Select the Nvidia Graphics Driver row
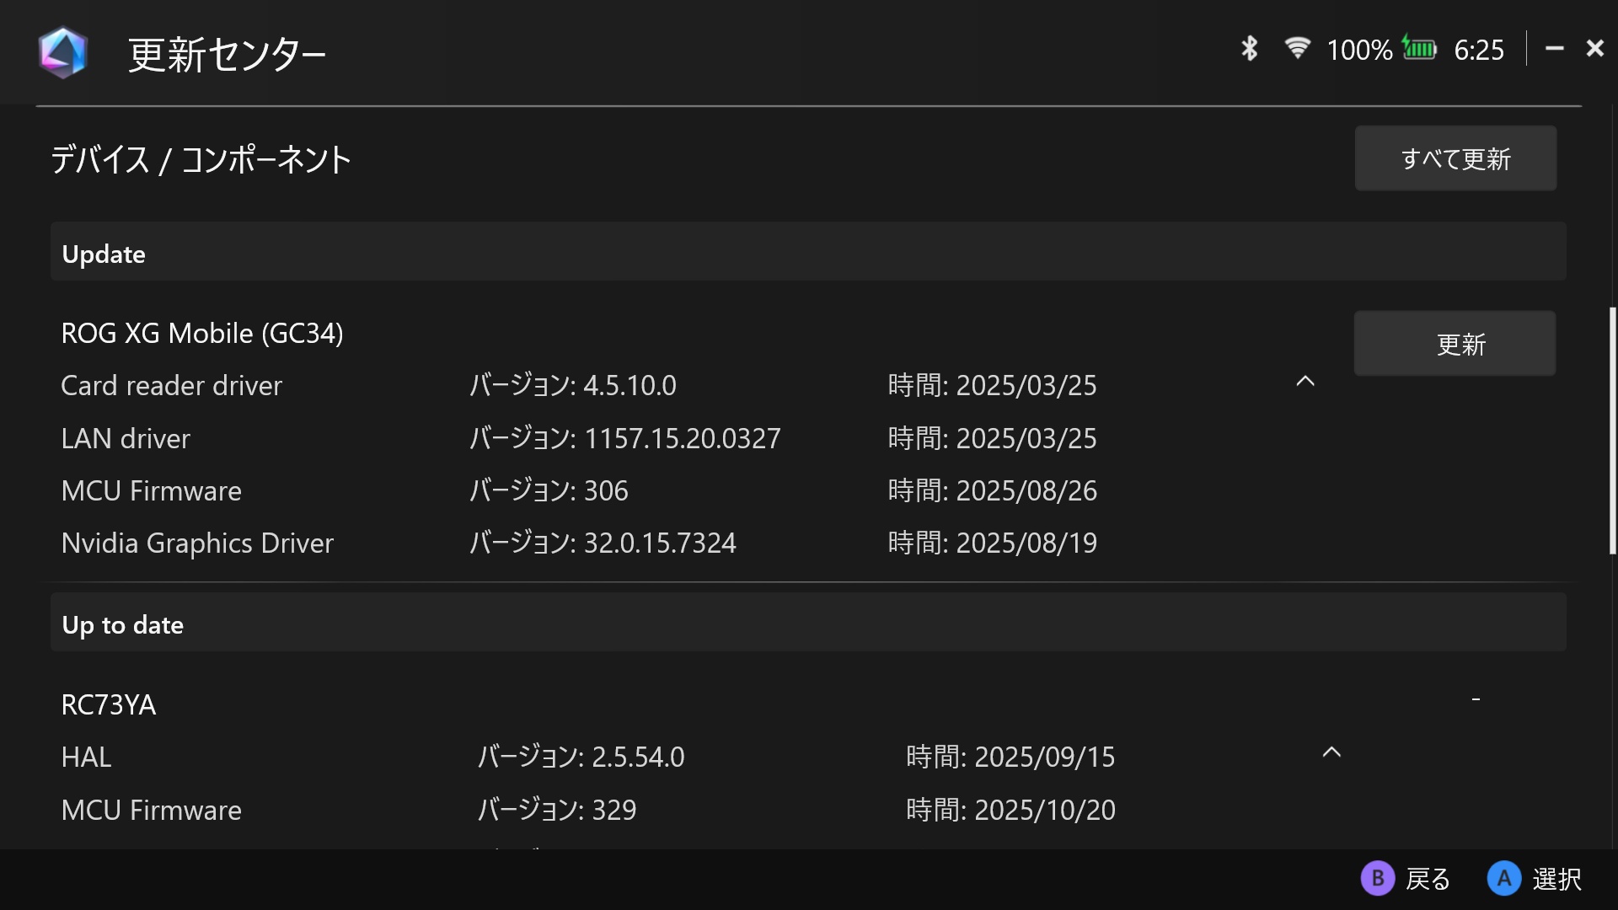The width and height of the screenshot is (1618, 910). [197, 543]
